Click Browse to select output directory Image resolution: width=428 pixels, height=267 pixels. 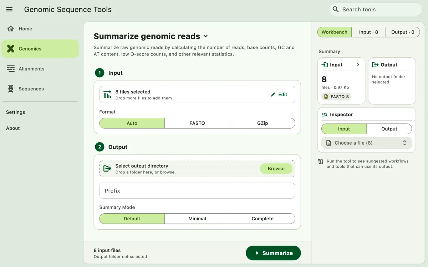(276, 169)
